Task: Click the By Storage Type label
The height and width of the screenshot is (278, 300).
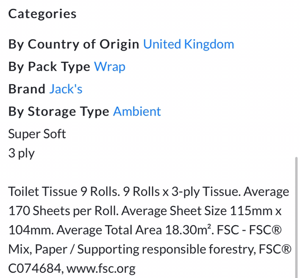Action: pos(59,112)
